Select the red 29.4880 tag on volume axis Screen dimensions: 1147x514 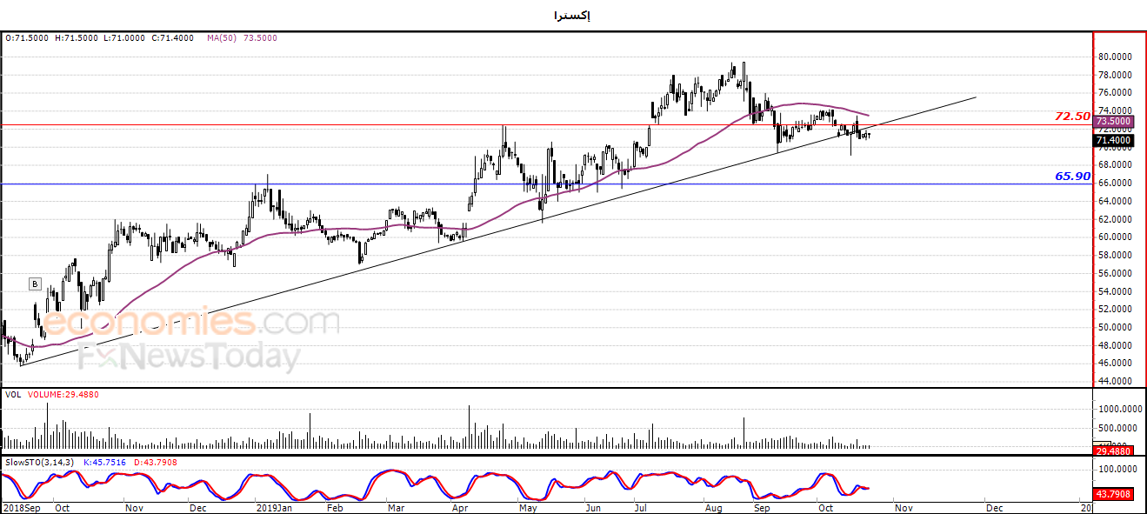pyautogui.click(x=1113, y=451)
